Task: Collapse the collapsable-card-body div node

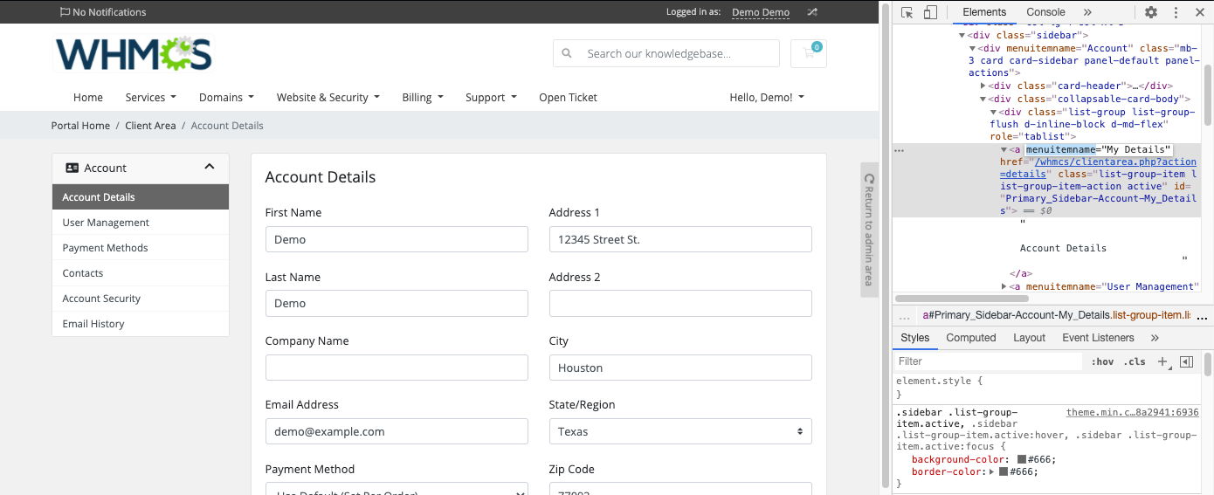Action: pyautogui.click(x=983, y=100)
